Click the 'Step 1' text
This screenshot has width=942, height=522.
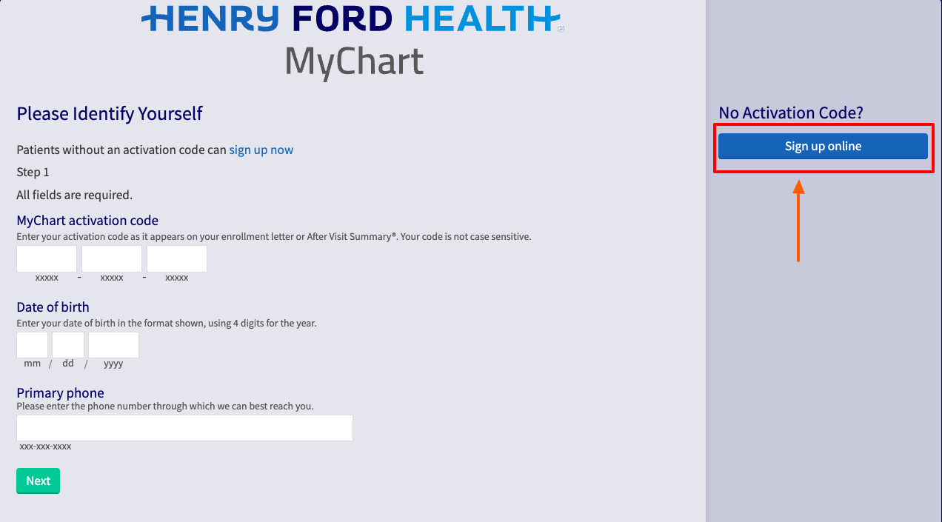pyautogui.click(x=33, y=172)
